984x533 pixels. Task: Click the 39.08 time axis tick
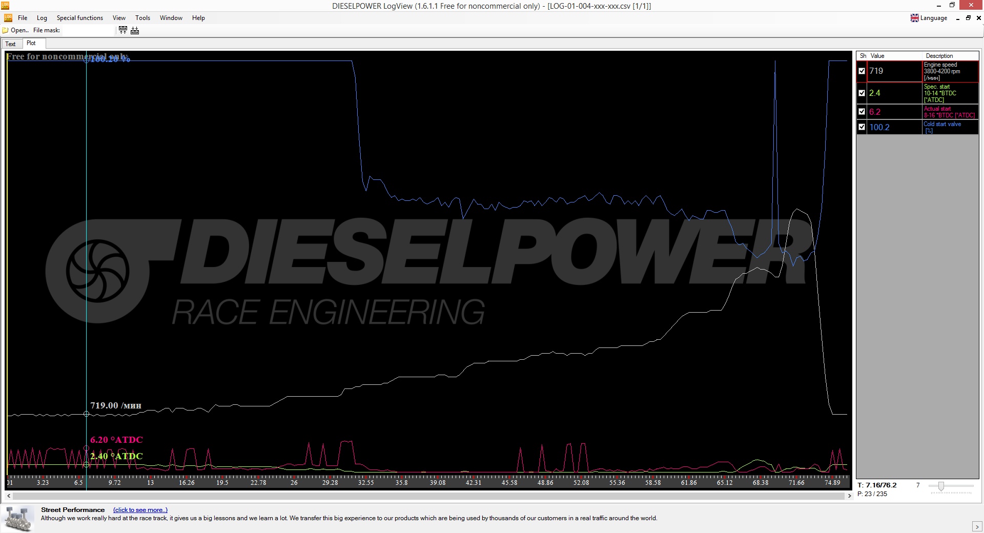(438, 483)
